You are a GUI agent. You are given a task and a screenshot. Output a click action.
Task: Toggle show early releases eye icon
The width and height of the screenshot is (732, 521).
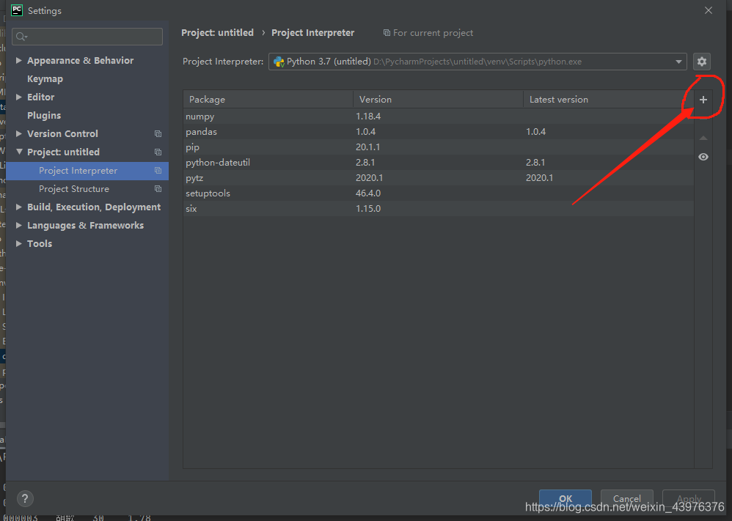[x=703, y=157]
